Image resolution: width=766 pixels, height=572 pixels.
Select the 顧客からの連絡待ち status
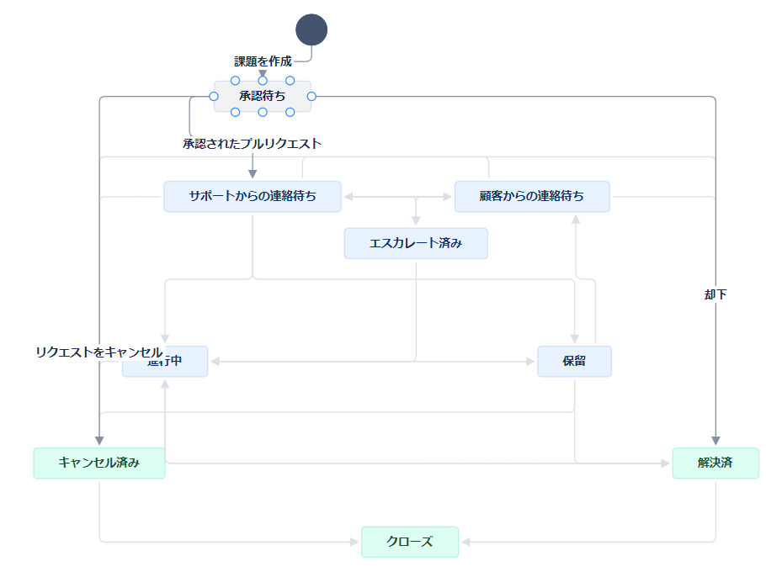(x=532, y=197)
